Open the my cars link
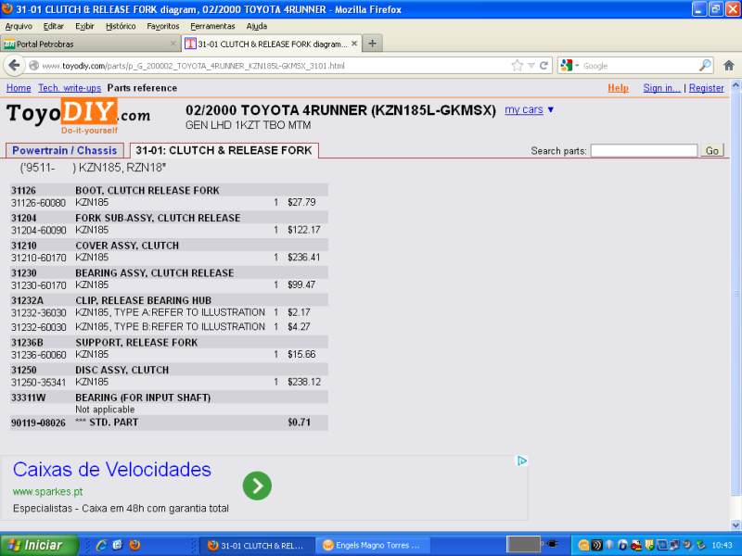Screen dimensions: 742x556 point(524,109)
